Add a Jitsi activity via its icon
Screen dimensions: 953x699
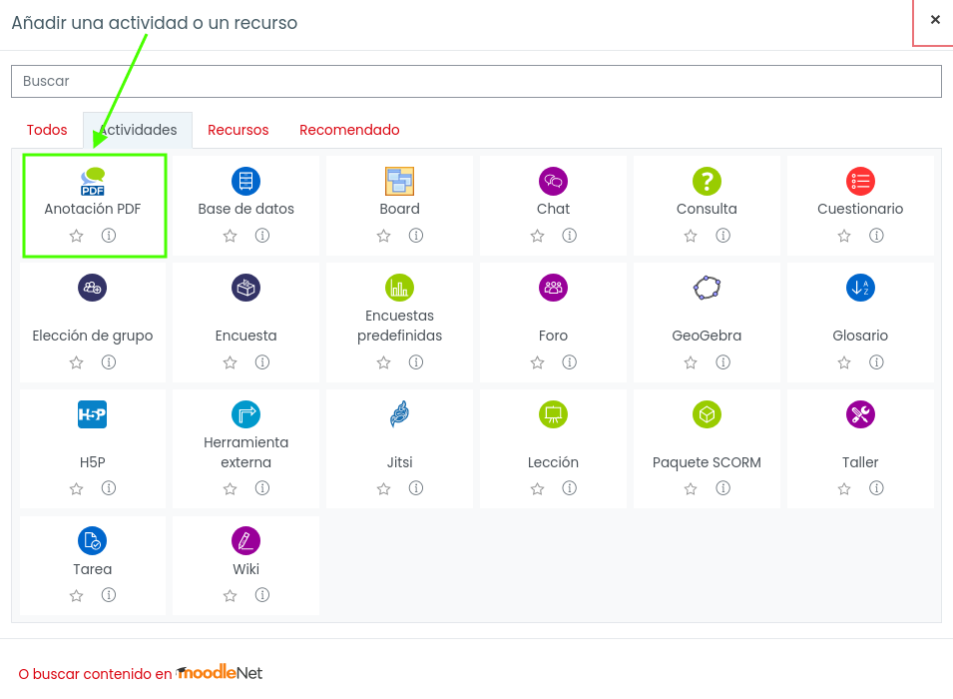point(400,414)
